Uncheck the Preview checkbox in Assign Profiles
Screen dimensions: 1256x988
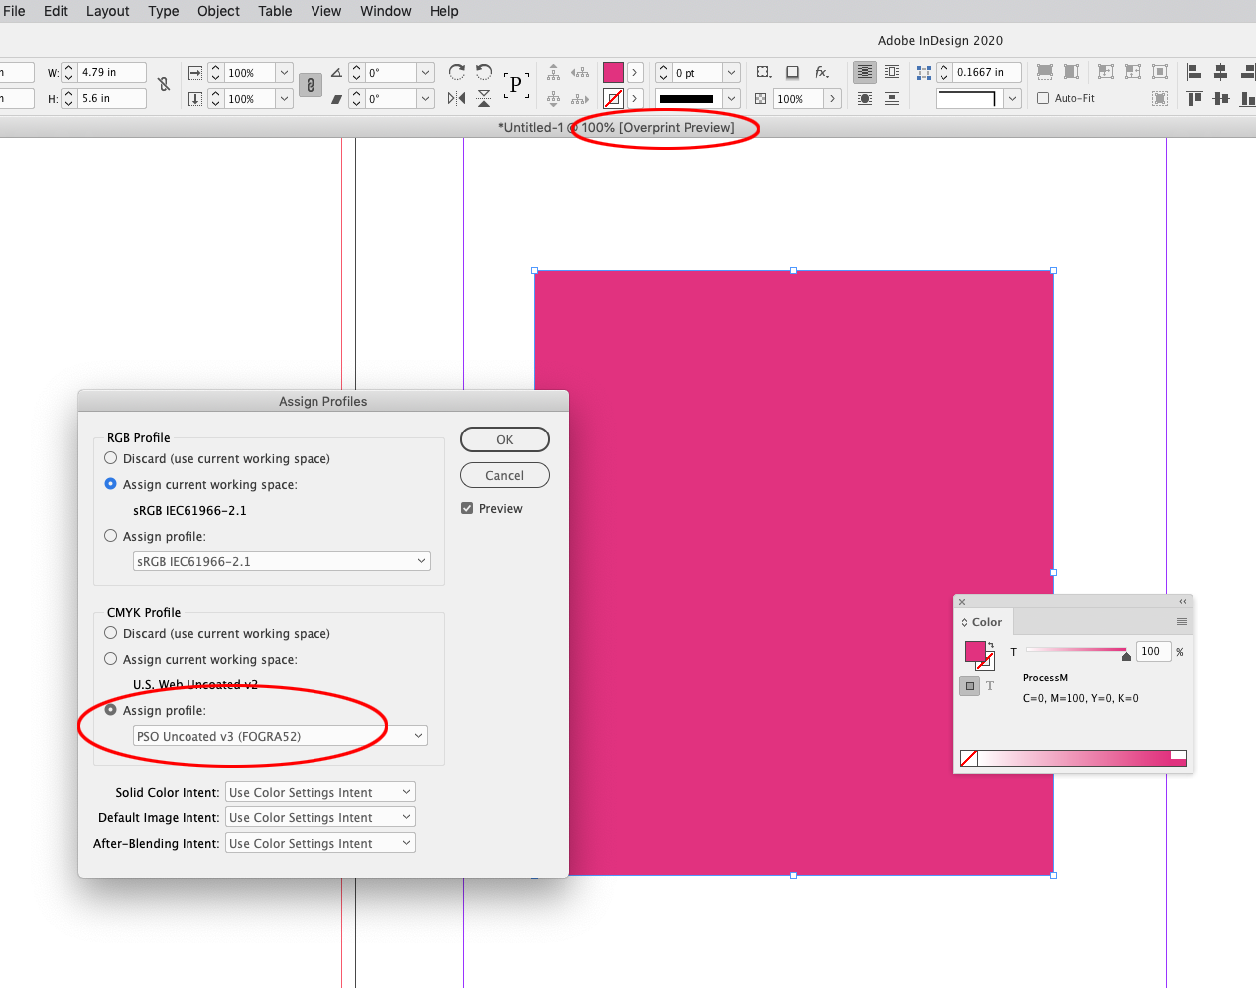tap(466, 508)
